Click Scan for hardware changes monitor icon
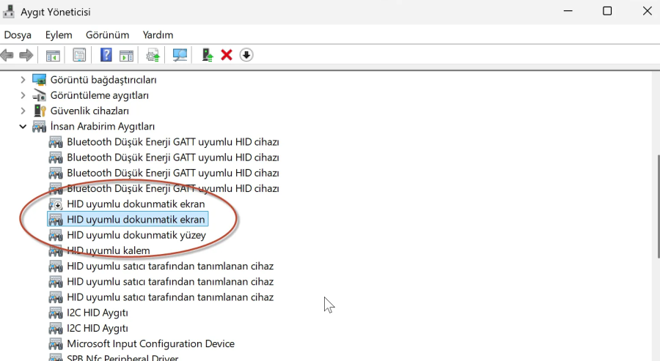 [x=180, y=55]
